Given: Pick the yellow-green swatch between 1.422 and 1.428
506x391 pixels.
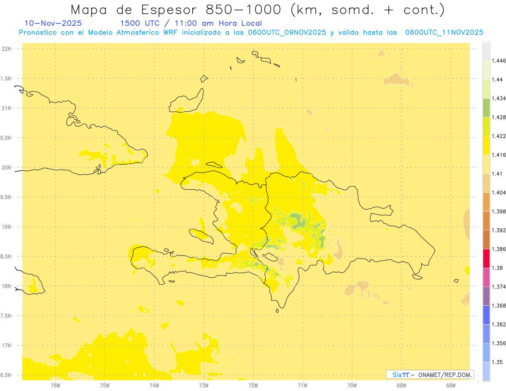Looking at the screenshot, I should 486,127.
